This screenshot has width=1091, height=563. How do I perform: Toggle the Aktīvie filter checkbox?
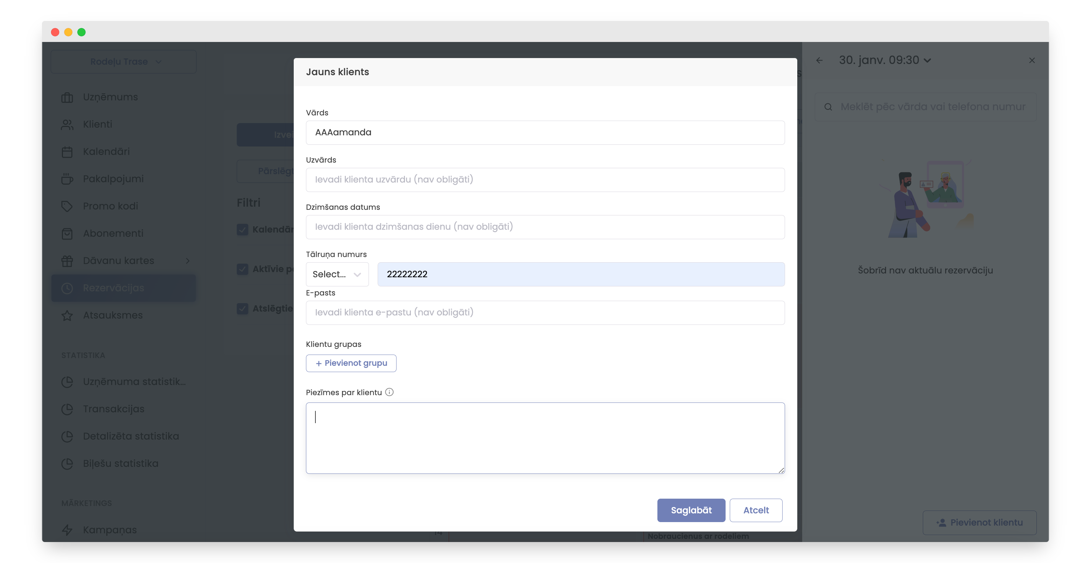(x=243, y=269)
